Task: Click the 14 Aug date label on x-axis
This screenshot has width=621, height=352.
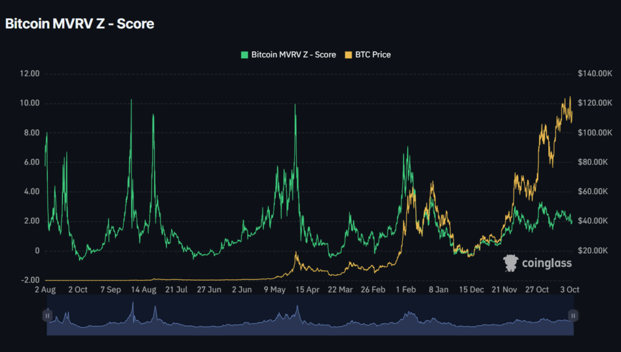Action: tap(143, 290)
